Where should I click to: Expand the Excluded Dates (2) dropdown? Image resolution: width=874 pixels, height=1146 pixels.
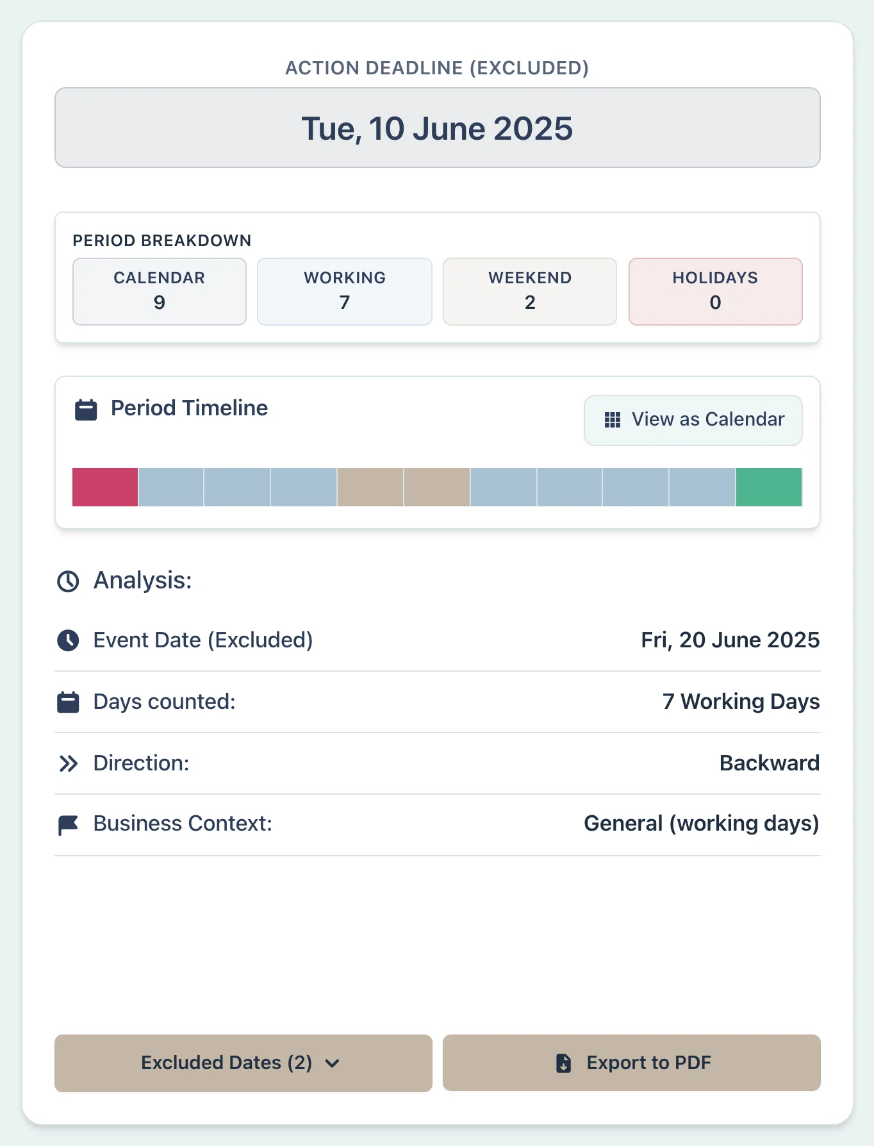[x=243, y=1063]
